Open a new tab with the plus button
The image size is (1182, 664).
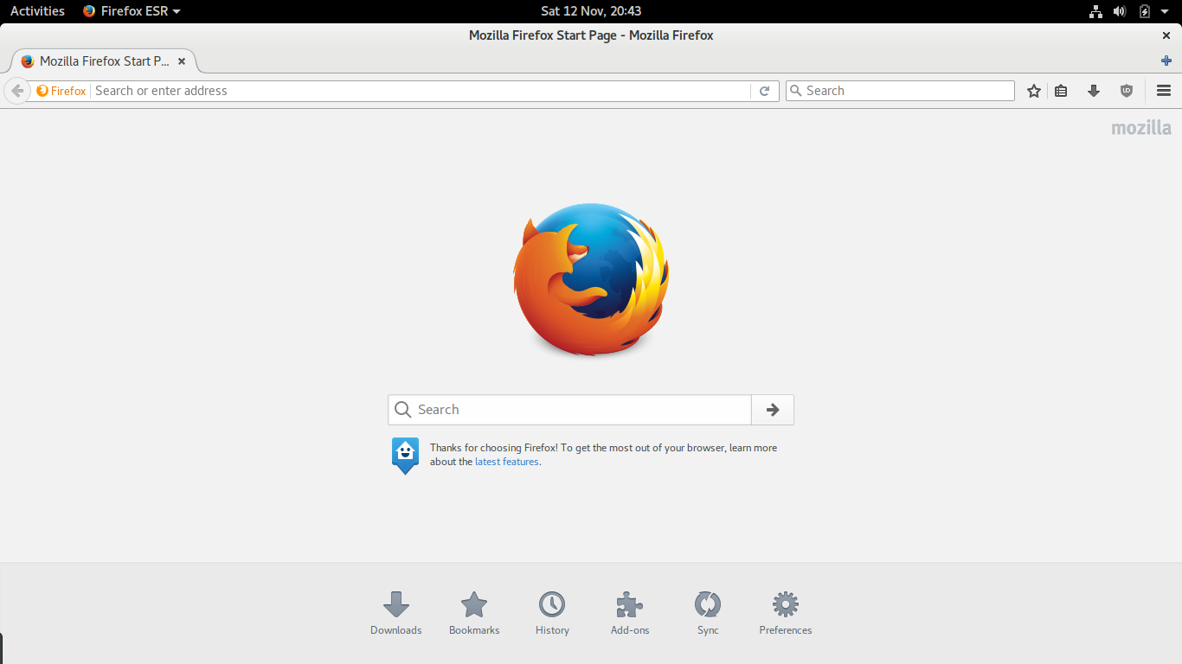(1166, 61)
